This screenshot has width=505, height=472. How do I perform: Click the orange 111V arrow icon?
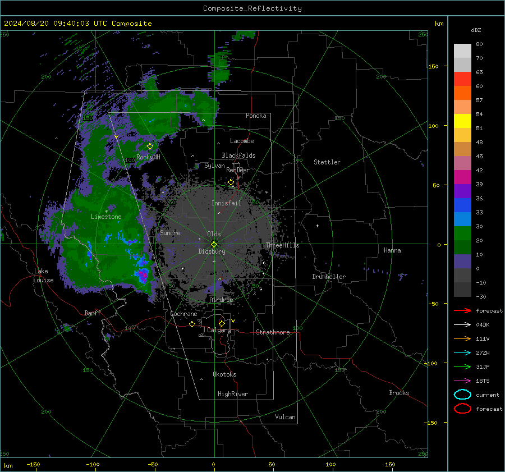(462, 338)
